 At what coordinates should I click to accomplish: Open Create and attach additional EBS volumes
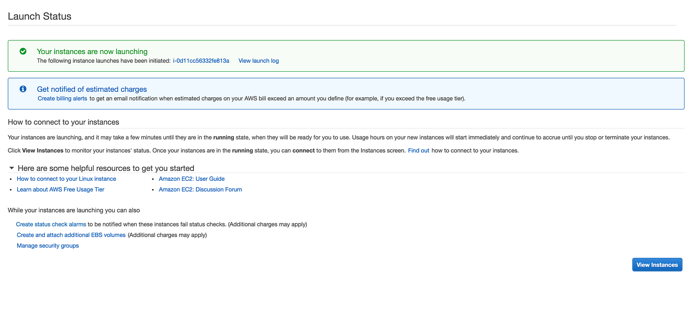click(x=71, y=235)
